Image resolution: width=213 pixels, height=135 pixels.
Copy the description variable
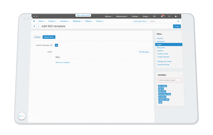coord(162,97)
